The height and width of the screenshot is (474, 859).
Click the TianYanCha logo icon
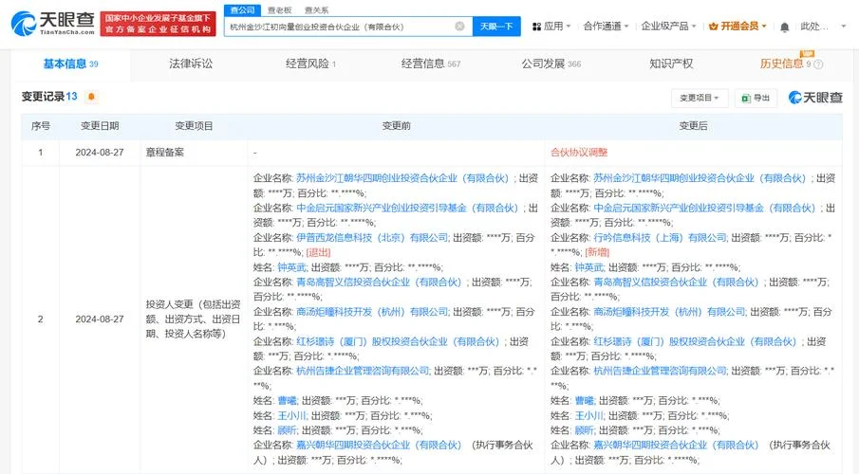tap(24, 24)
